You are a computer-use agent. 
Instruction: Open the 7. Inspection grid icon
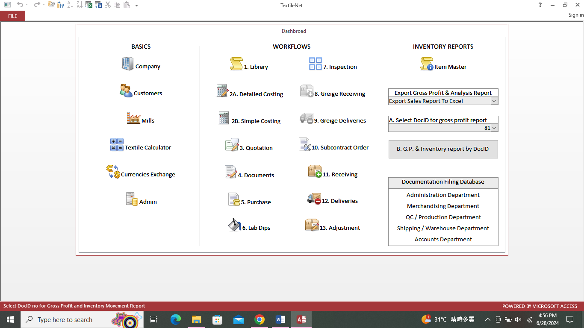(x=316, y=64)
